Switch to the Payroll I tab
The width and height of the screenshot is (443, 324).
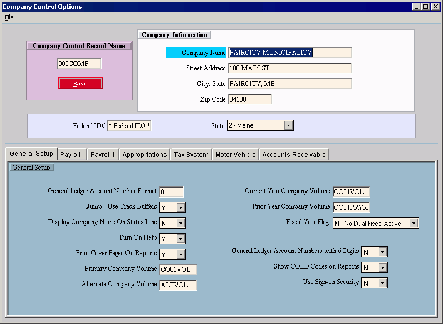pos(72,154)
